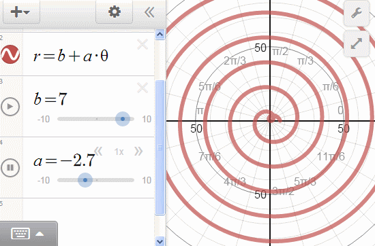The width and height of the screenshot is (375, 246).
Task: Set b slider maximum of 10
Action: [147, 119]
